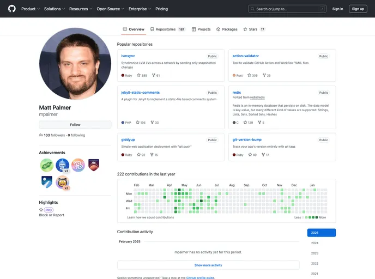375x279 pixels.
Task: Switch to the Stars tab
Action: 254,29
